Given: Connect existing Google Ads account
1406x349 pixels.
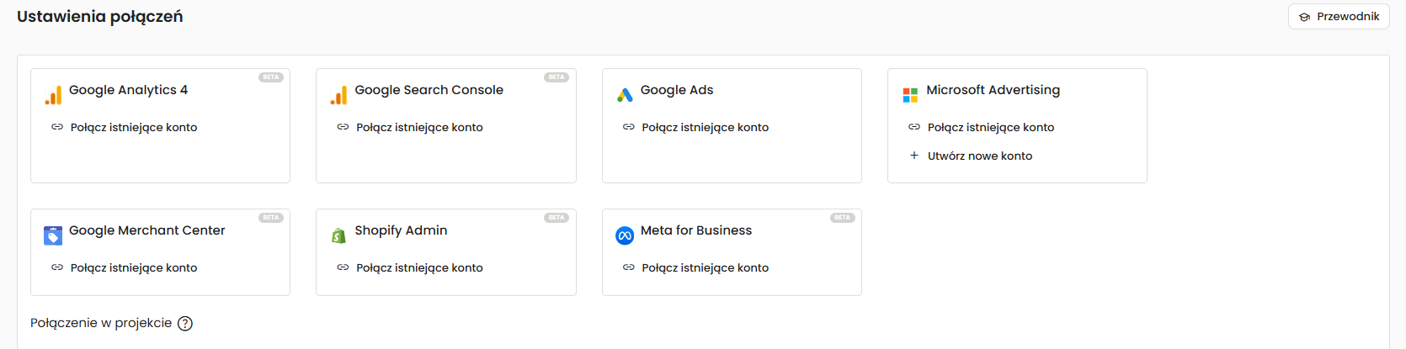Looking at the screenshot, I should coord(705,128).
